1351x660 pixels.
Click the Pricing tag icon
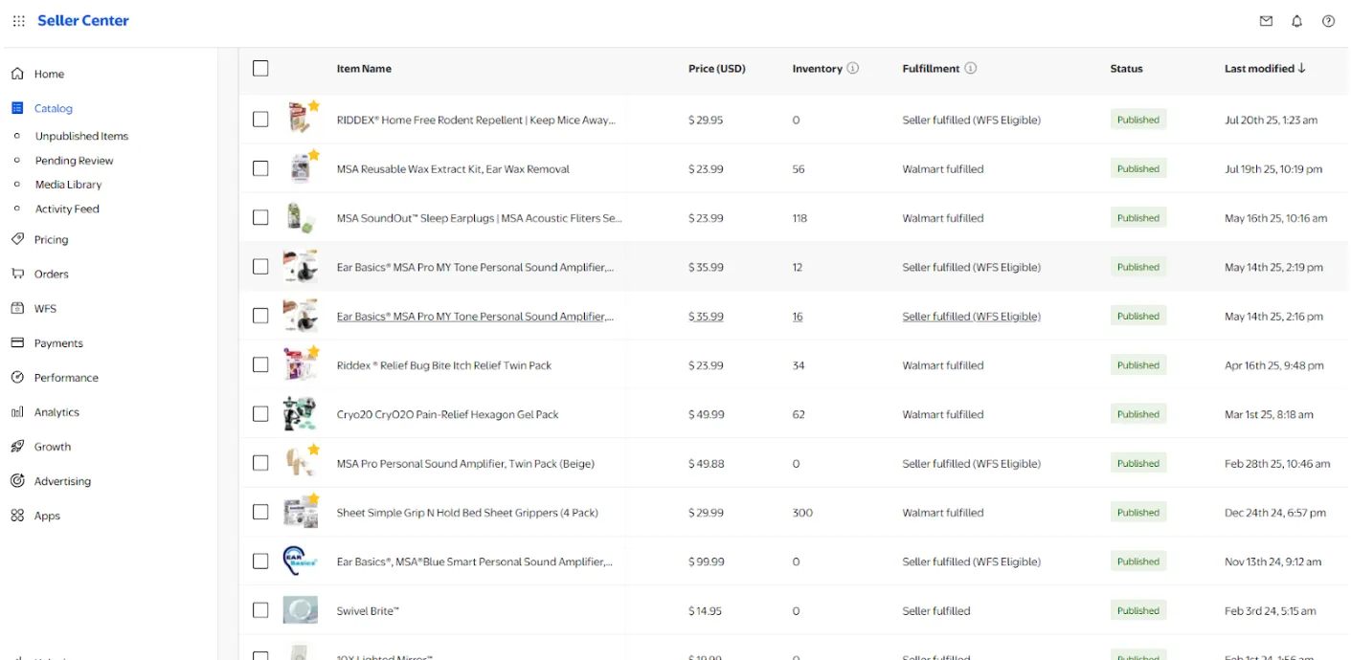(17, 239)
